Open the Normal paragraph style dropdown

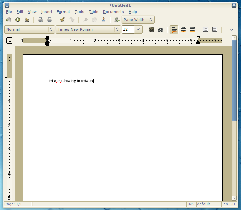(x=30, y=29)
